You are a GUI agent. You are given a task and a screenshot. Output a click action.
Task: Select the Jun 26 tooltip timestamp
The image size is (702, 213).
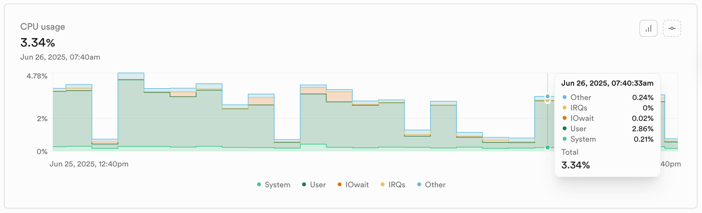pos(607,83)
